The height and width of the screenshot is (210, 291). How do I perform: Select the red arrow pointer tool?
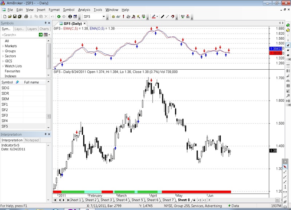point(285,167)
